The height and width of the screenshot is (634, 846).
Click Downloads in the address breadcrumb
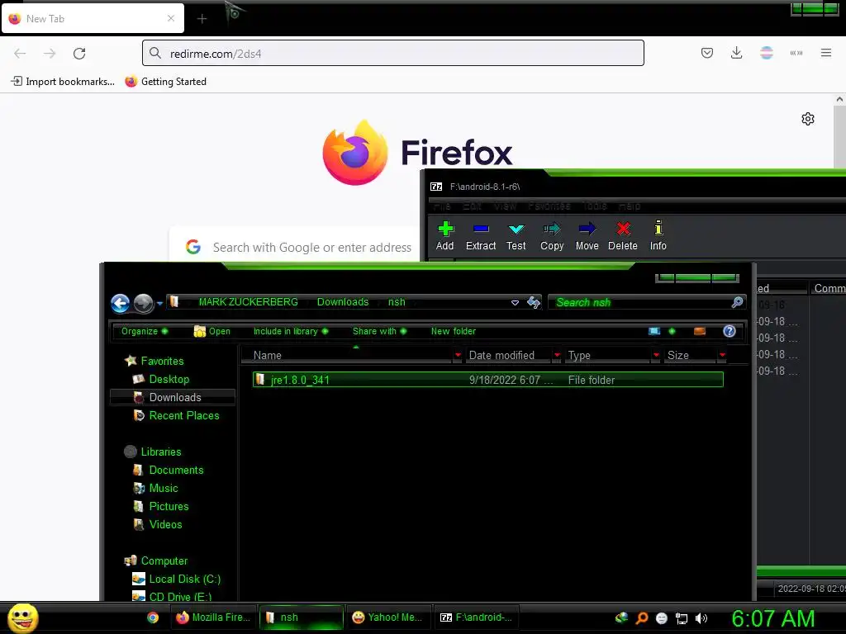coord(343,302)
